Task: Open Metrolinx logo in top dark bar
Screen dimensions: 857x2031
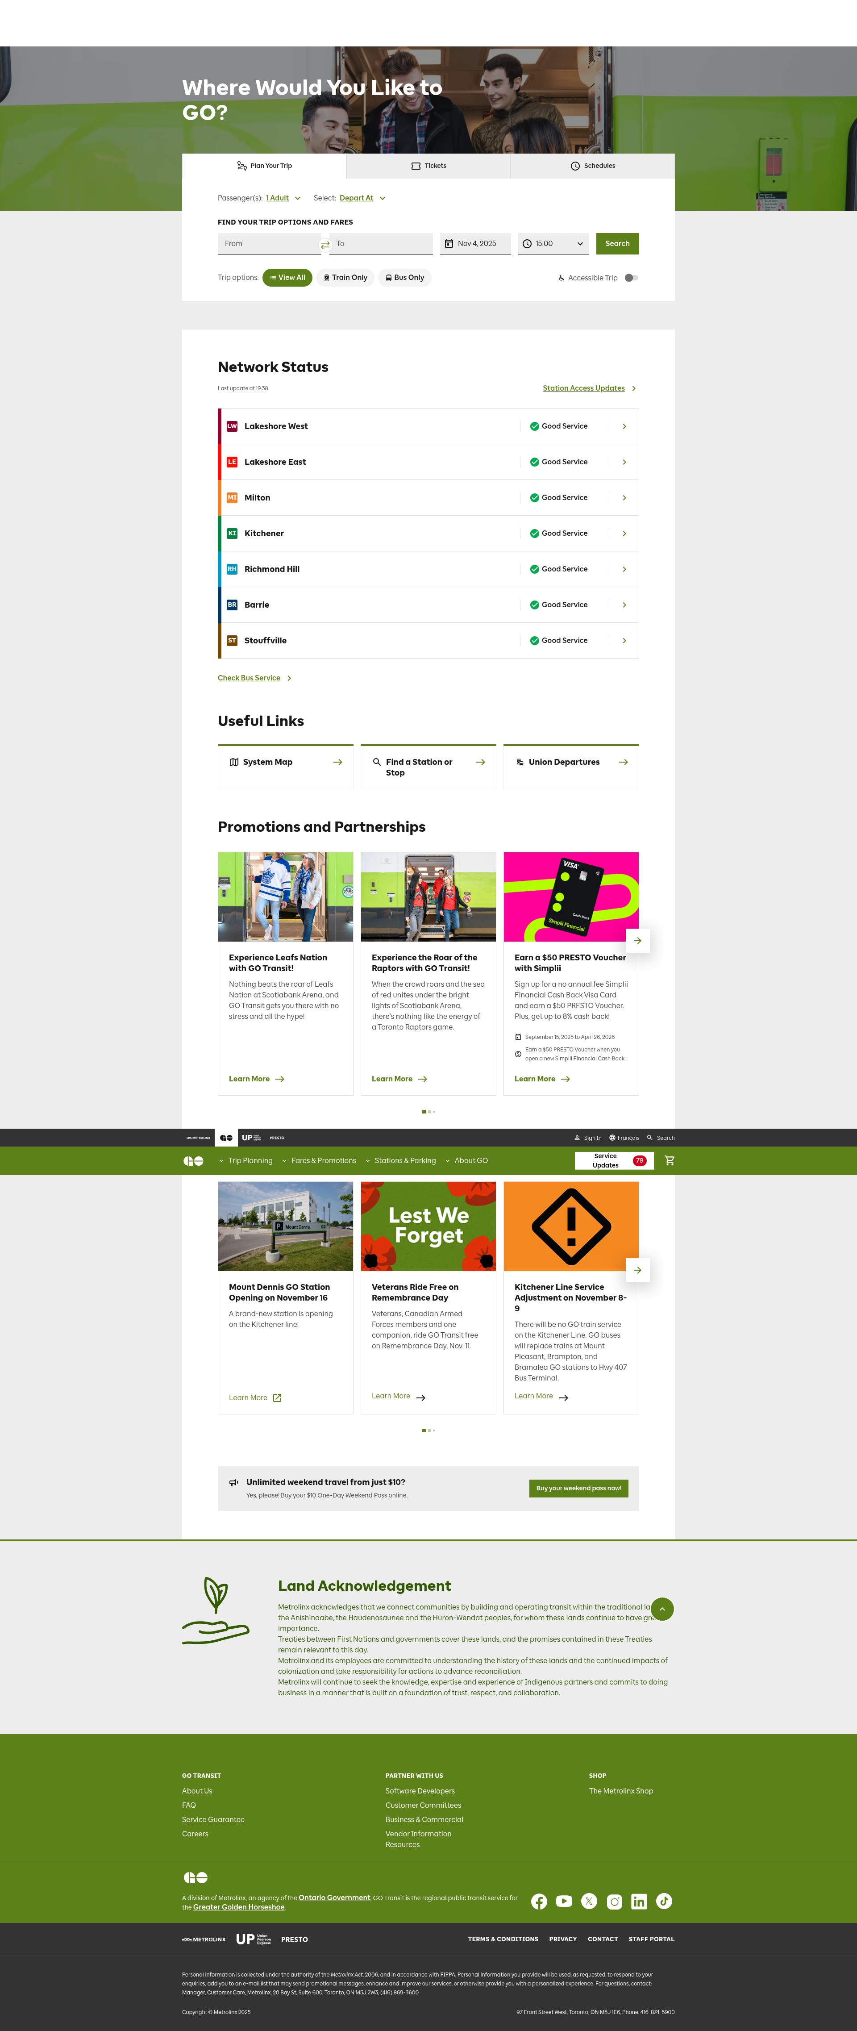Action: point(198,1138)
